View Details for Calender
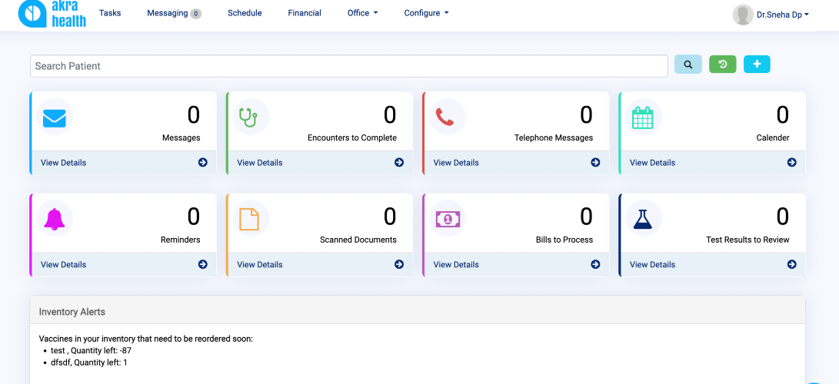Viewport: 839px width, 384px height. [x=652, y=162]
